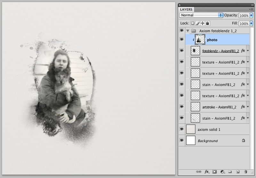Click fx icon on texture layer below fotoblendz
The image size is (256, 178).
(x=243, y=62)
